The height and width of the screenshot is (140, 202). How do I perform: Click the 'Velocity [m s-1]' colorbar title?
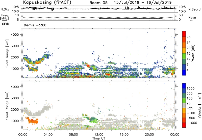199,105
